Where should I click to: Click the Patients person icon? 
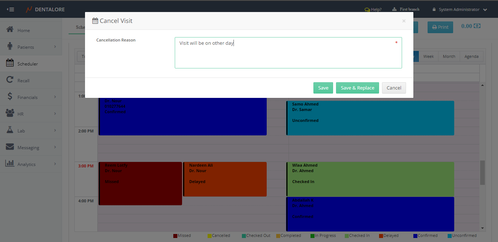click(10, 47)
